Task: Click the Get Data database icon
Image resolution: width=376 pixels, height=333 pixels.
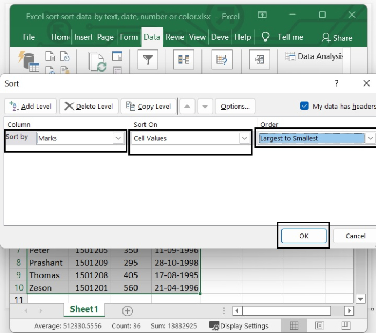Action: 28,60
